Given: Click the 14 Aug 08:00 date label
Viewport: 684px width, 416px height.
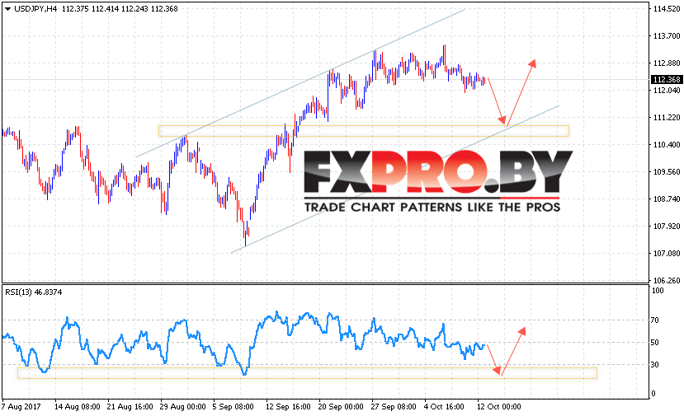Looking at the screenshot, I should pyautogui.click(x=78, y=407).
